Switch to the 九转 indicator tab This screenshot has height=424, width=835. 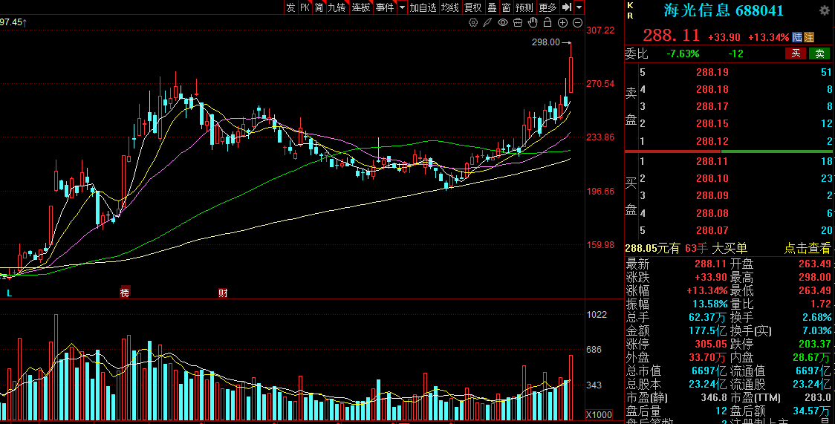(337, 7)
